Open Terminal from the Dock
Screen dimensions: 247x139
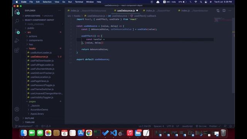[97, 133]
